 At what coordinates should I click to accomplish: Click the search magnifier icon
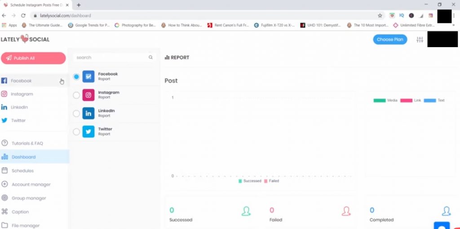point(150,57)
